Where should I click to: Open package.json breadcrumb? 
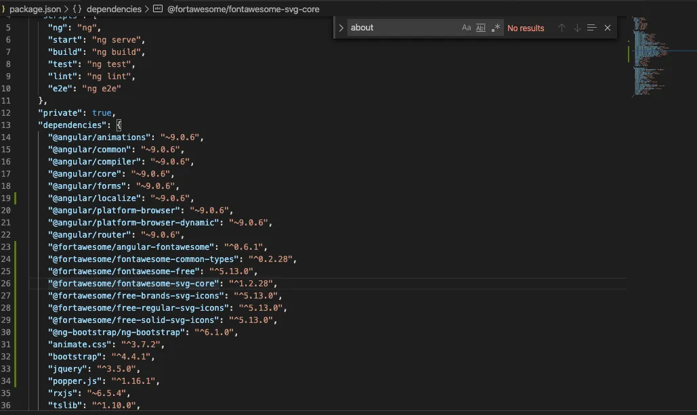tap(35, 9)
